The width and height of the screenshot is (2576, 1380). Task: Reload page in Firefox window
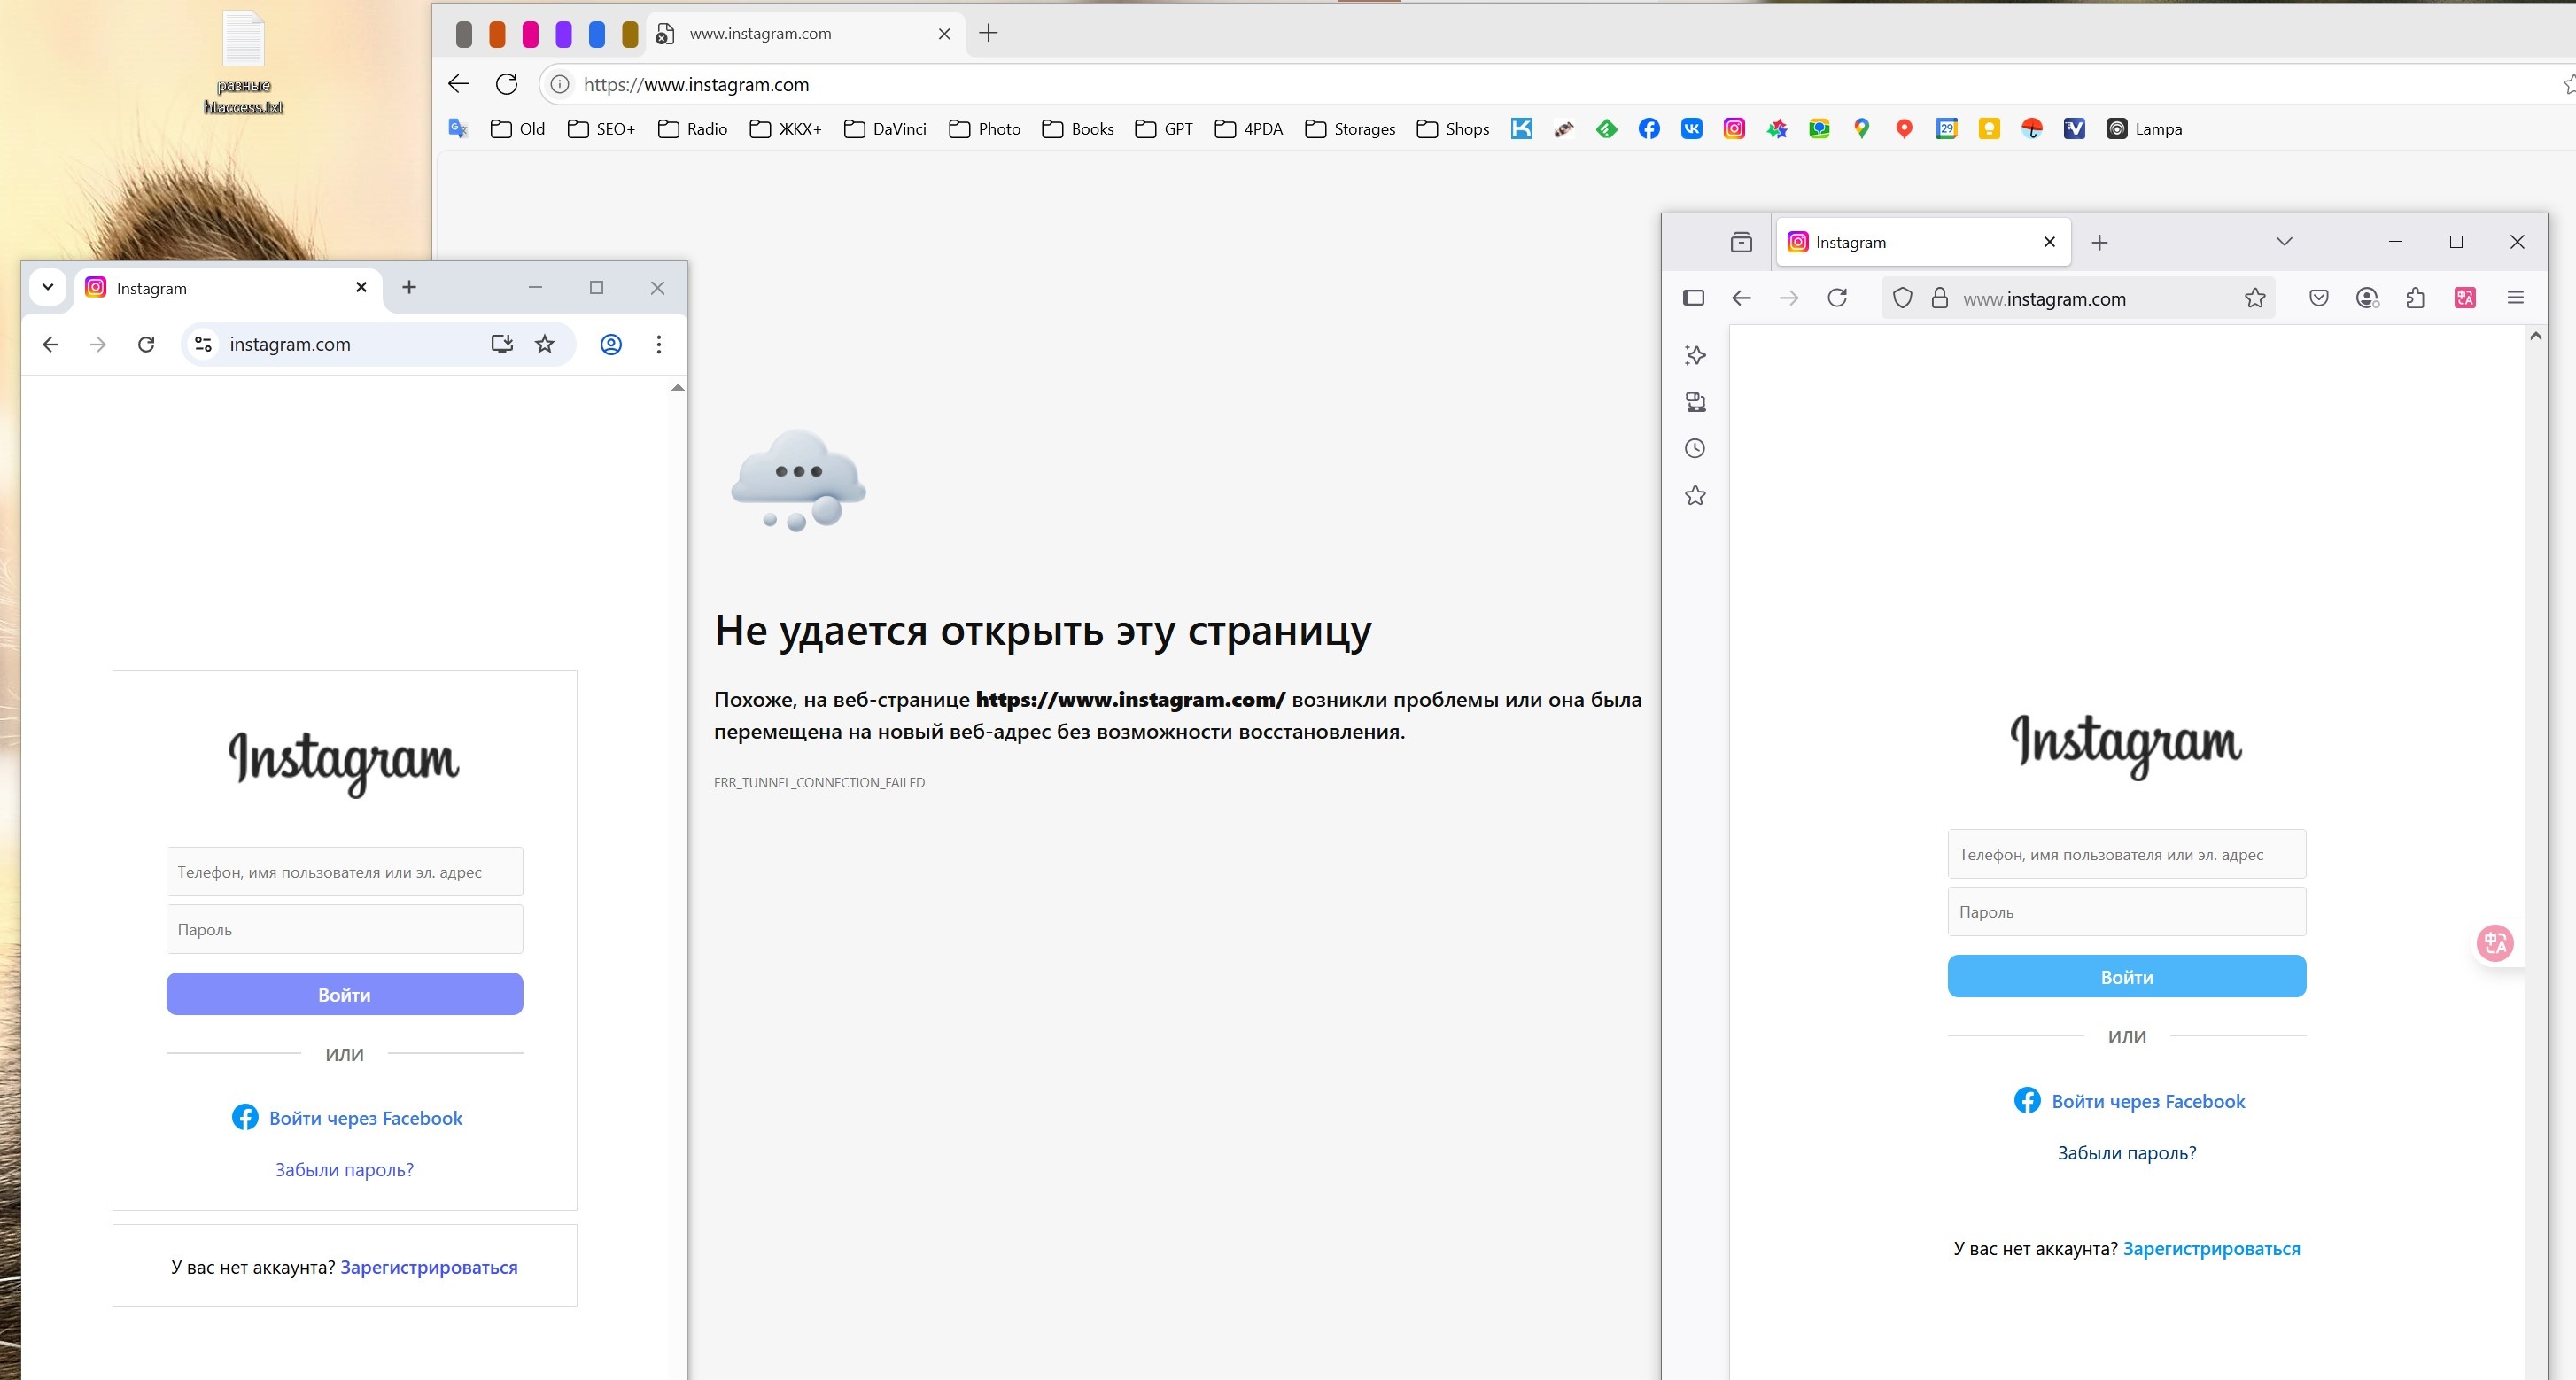[x=1837, y=298]
